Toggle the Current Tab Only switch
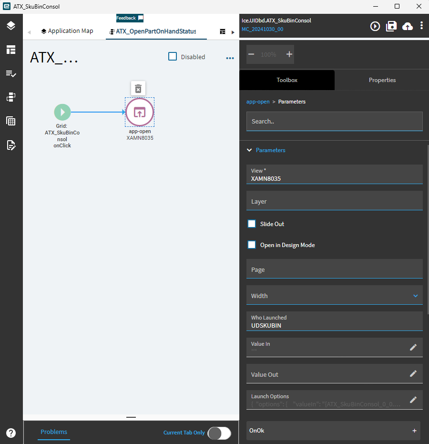Viewport: 429px width, 444px height. (x=219, y=433)
